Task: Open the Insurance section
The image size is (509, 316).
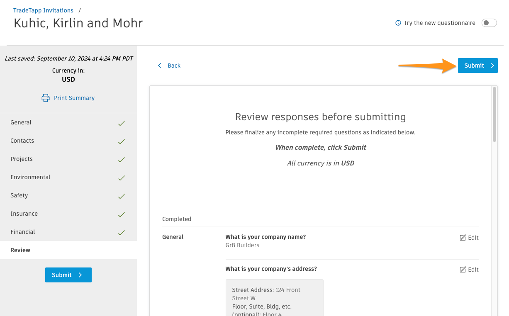Action: pos(24,214)
